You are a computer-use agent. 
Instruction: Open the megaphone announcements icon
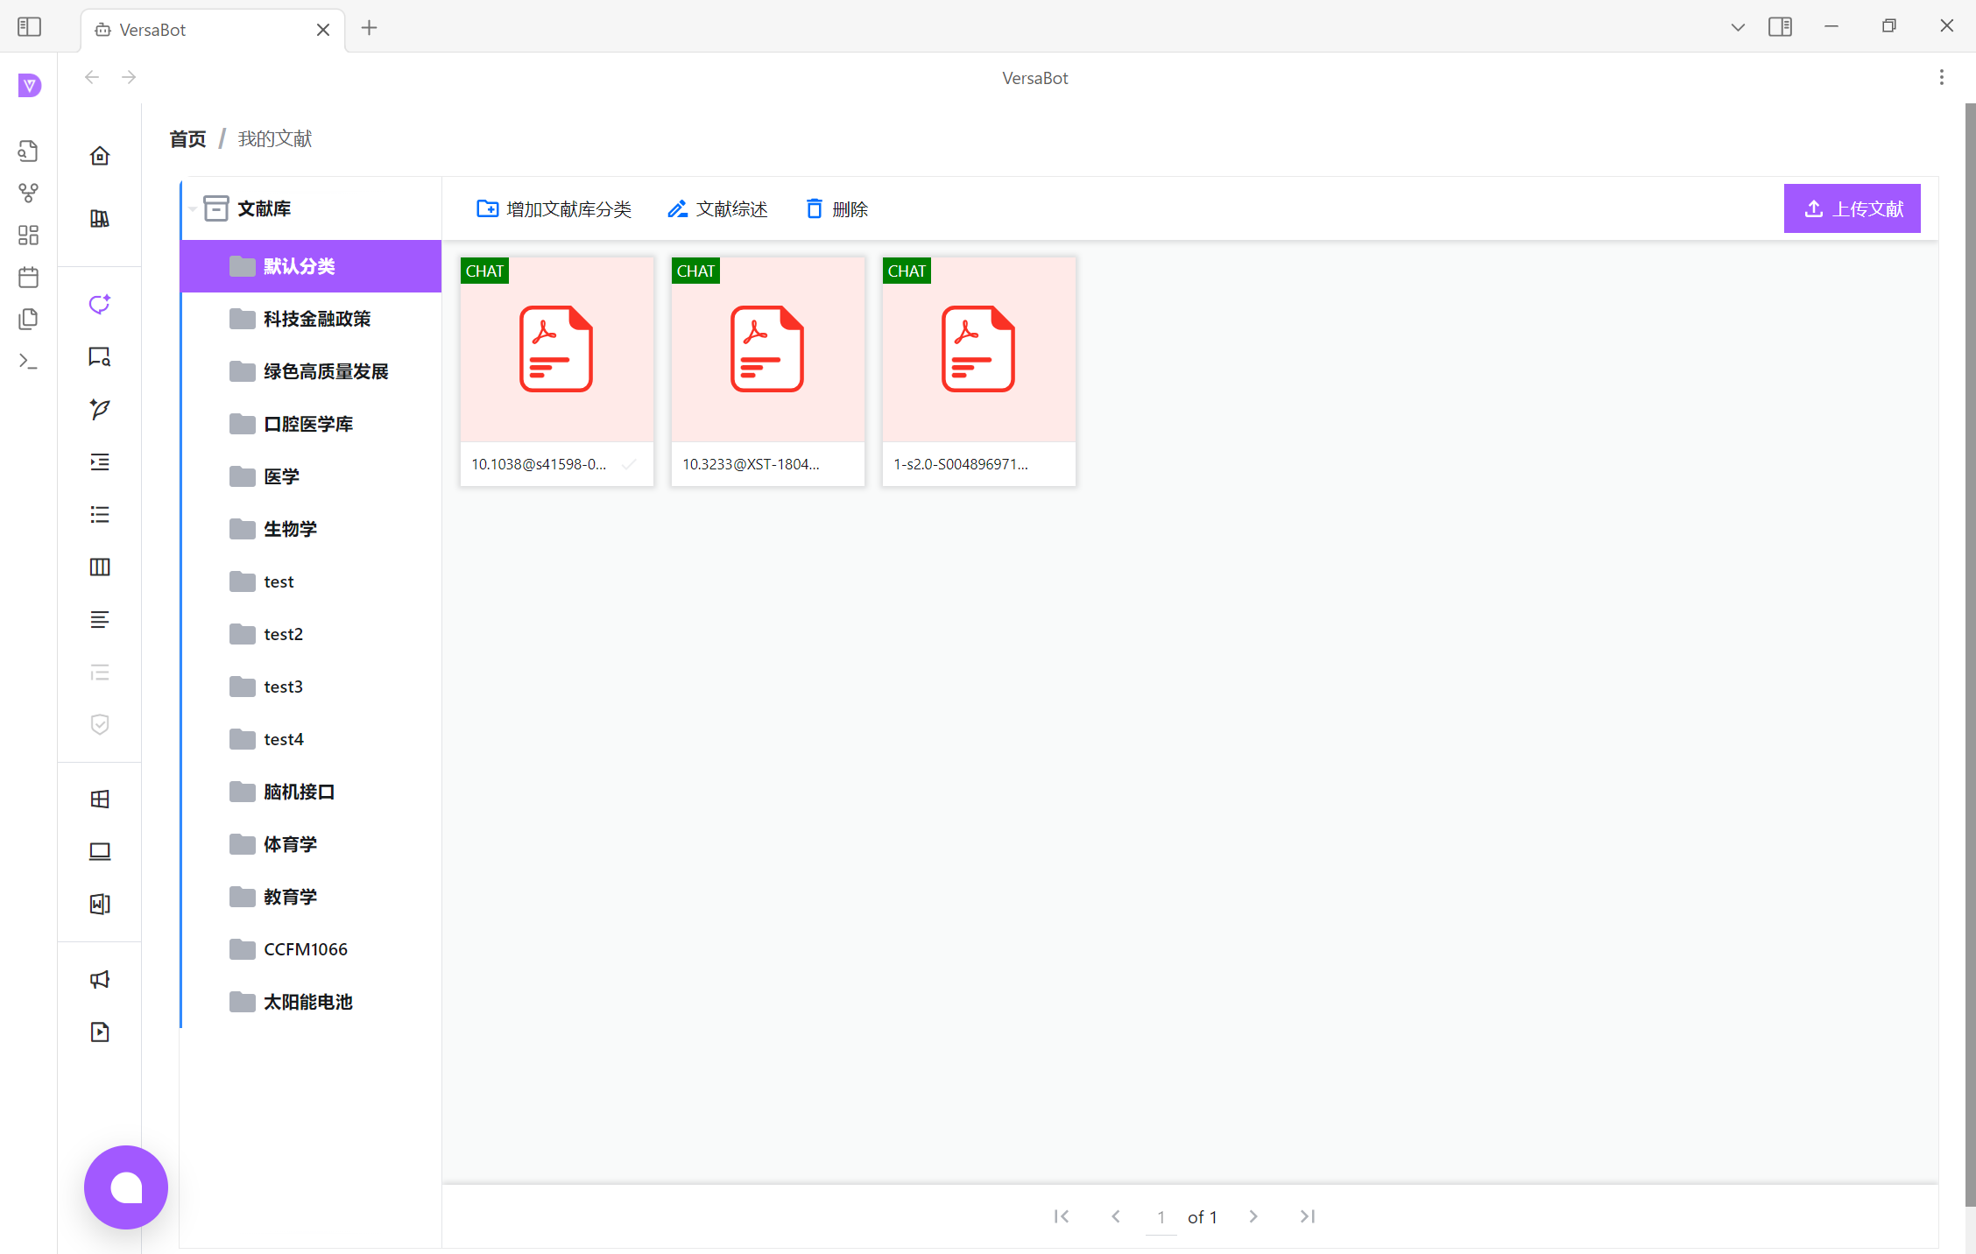(x=100, y=979)
